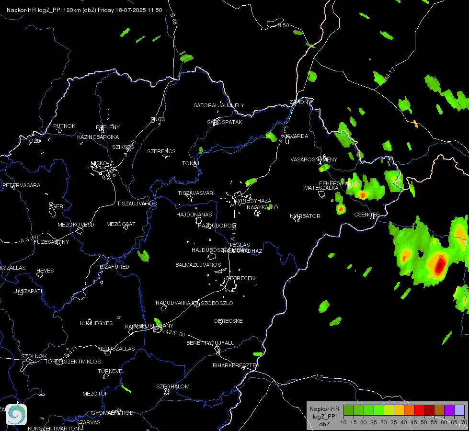Click the PETERVASARA town label

coord(21,185)
